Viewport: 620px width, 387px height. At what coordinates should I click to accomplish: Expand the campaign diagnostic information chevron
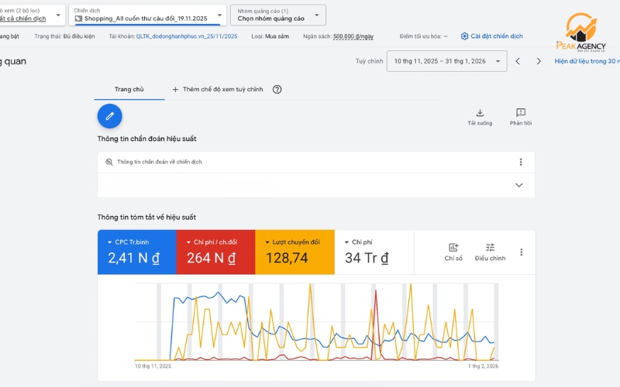[x=518, y=185]
